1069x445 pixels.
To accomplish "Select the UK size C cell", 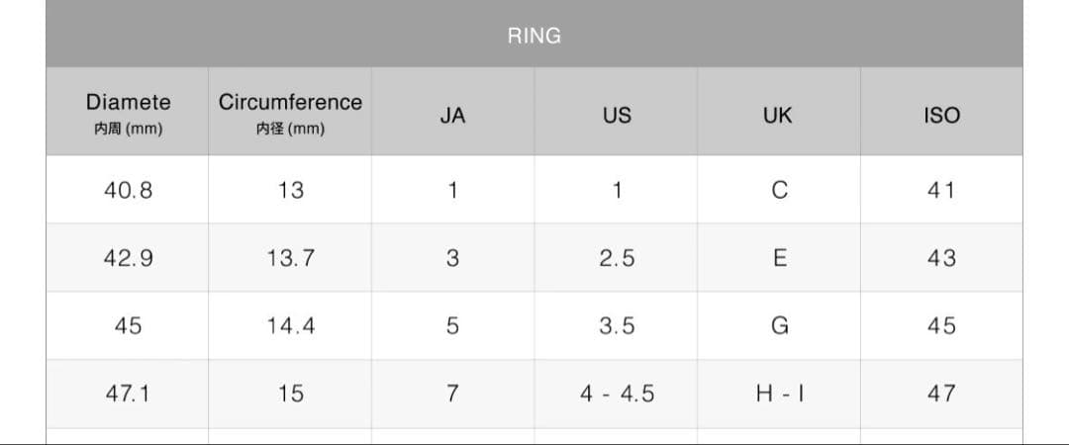I will (778, 190).
